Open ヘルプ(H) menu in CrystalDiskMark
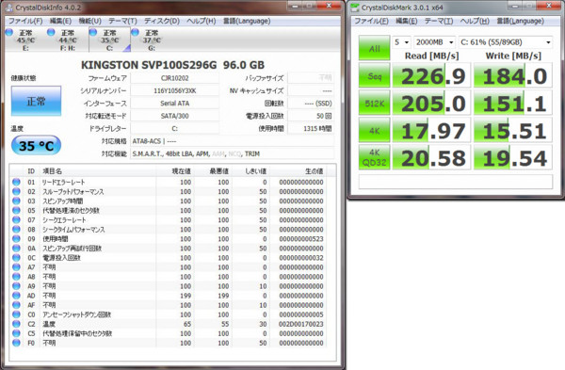Image resolution: width=565 pixels, height=370 pixels. (475, 21)
